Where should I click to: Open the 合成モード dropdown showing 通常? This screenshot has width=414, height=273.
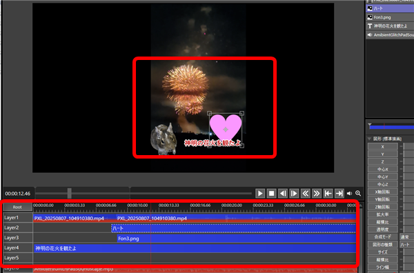406,237
